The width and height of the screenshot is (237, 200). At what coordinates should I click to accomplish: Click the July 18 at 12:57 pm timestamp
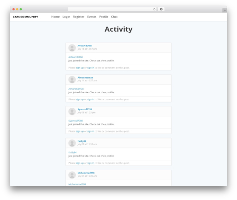87,49
